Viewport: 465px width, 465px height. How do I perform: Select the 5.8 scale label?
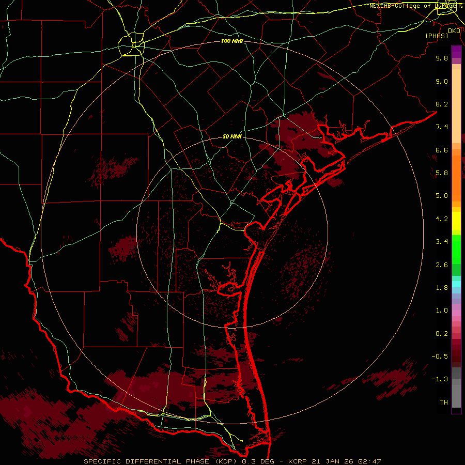tap(442, 173)
